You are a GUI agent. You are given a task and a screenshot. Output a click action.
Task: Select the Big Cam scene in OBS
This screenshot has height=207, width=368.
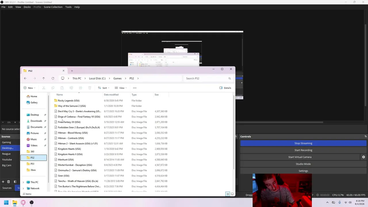(x=7, y=165)
